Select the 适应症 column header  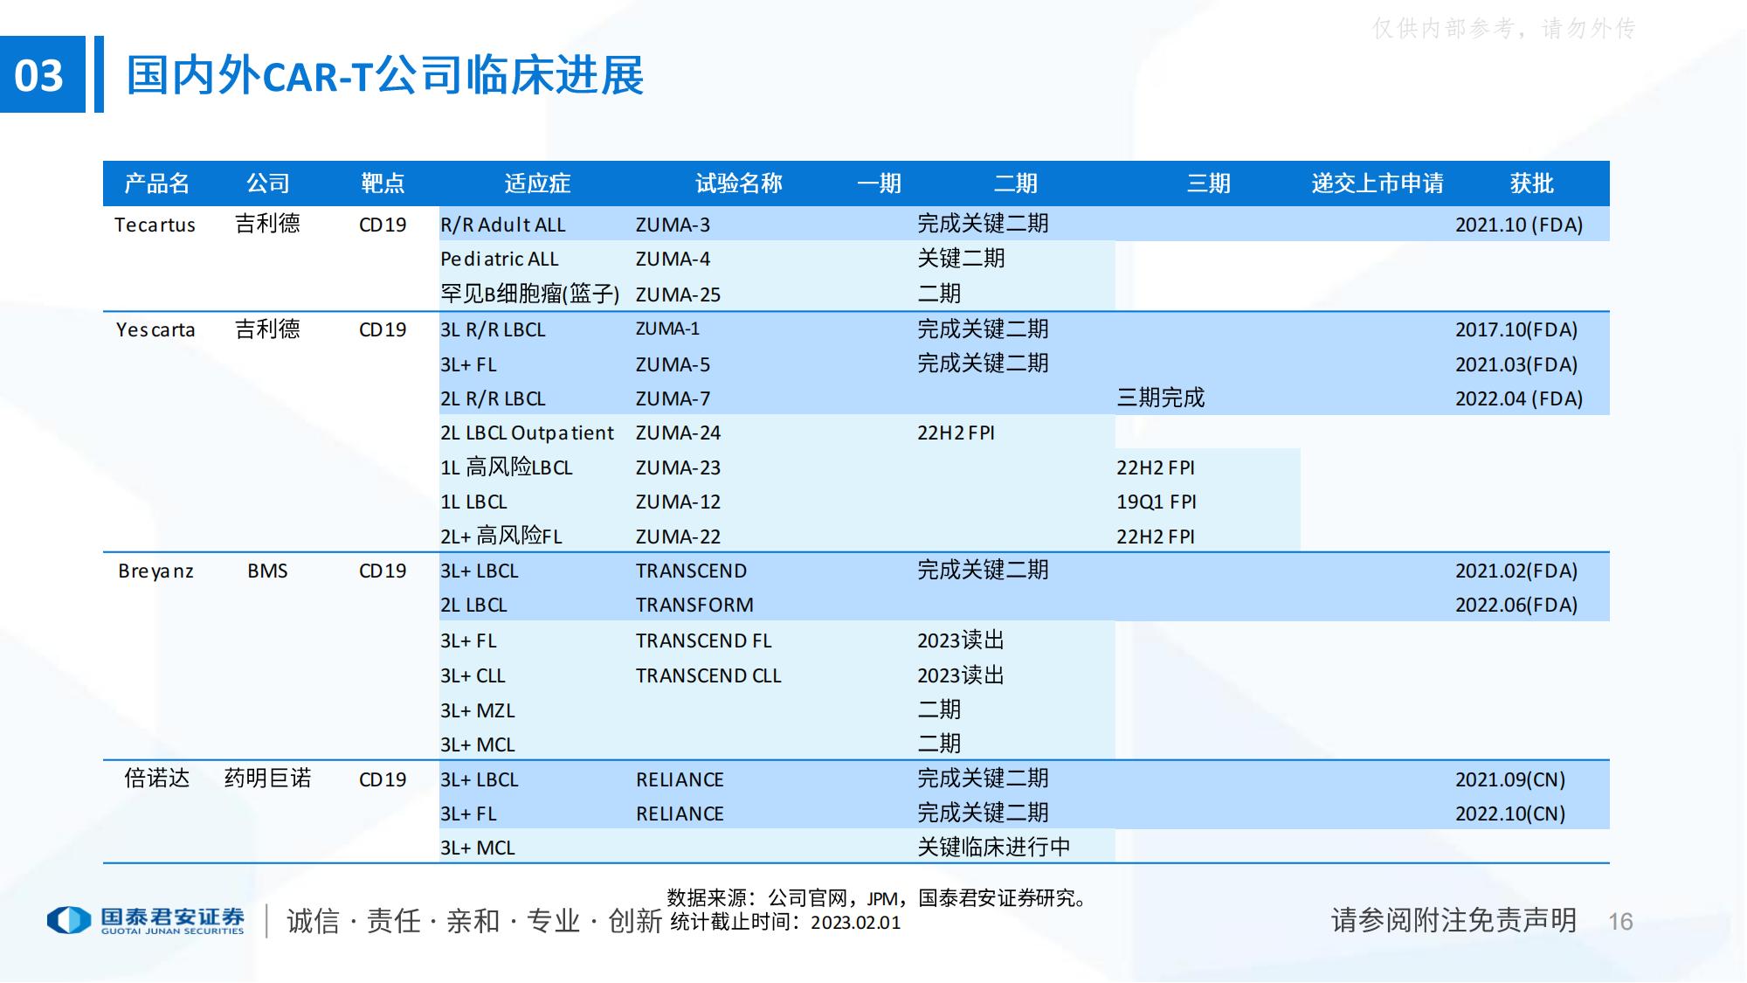pyautogui.click(x=537, y=183)
